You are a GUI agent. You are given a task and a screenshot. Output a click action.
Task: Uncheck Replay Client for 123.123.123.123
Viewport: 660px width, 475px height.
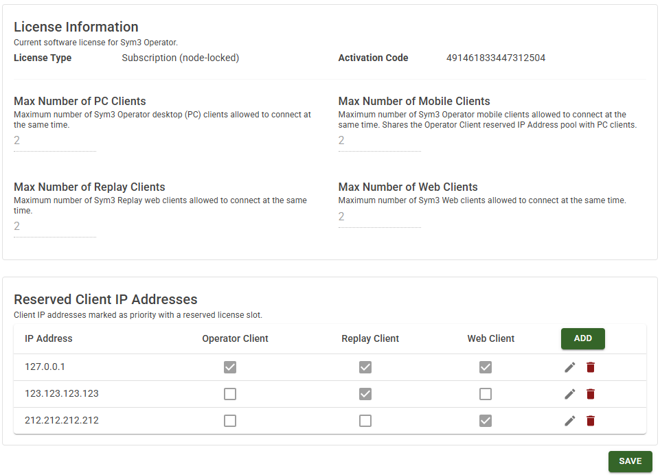[365, 394]
